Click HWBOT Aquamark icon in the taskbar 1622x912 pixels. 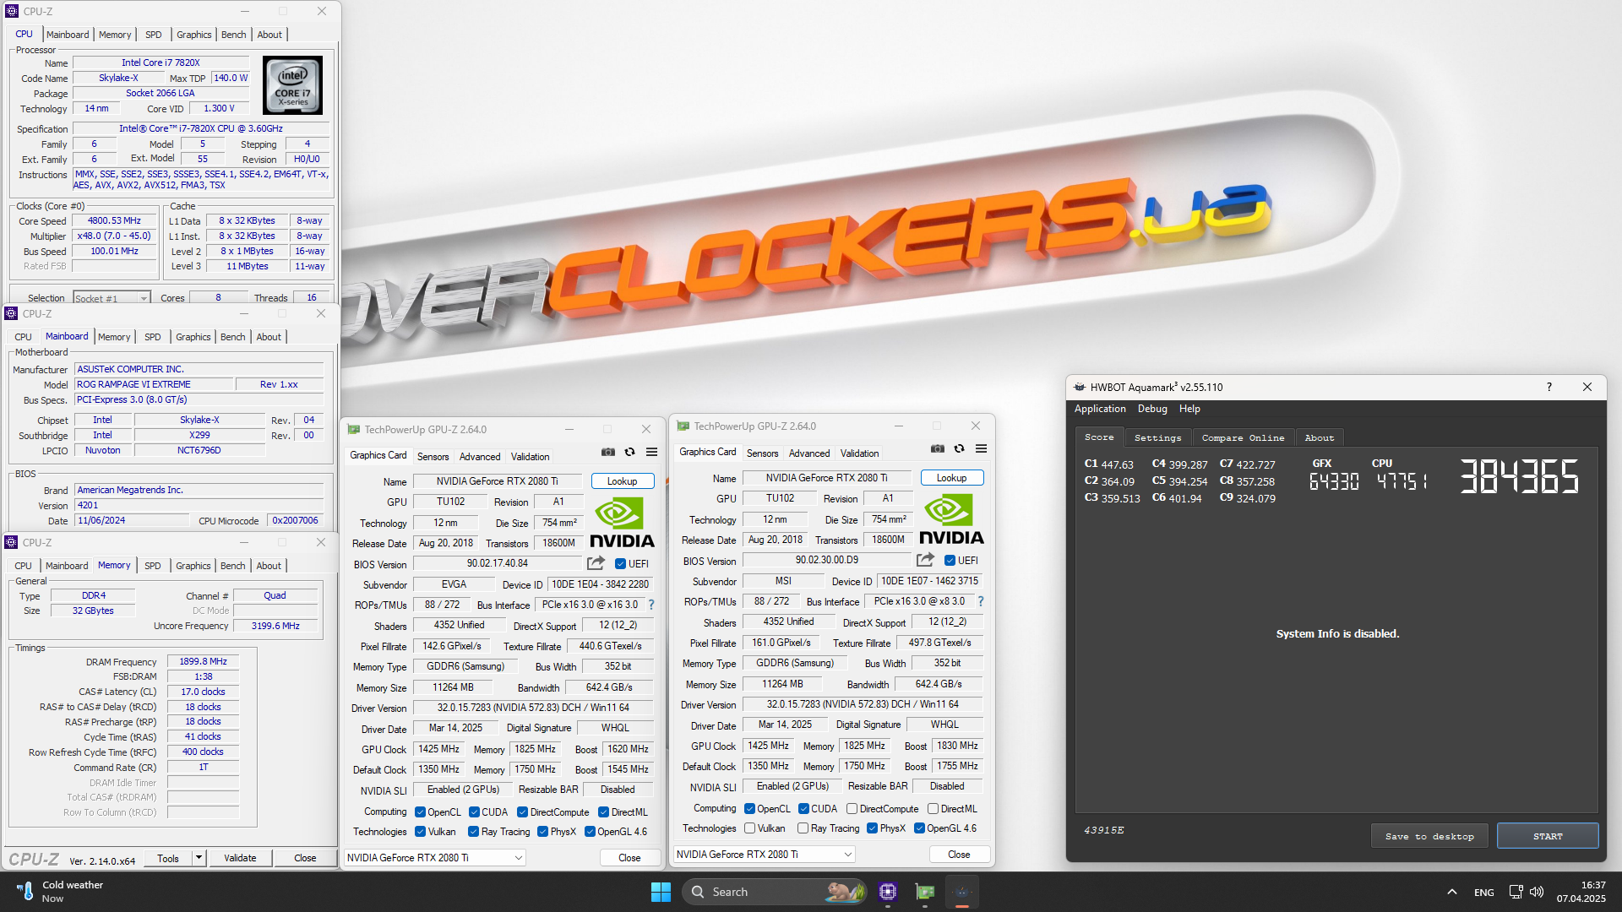(x=961, y=892)
